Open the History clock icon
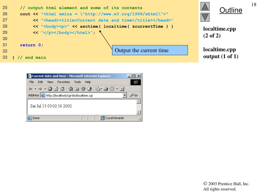Viewport: 259px width, 194px height. click(x=89, y=89)
